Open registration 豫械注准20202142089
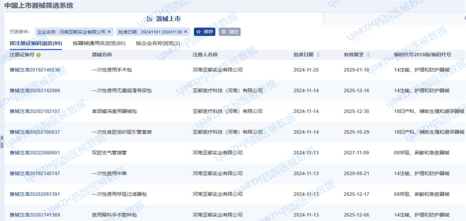This screenshot has width=466, height=221. click(35, 90)
